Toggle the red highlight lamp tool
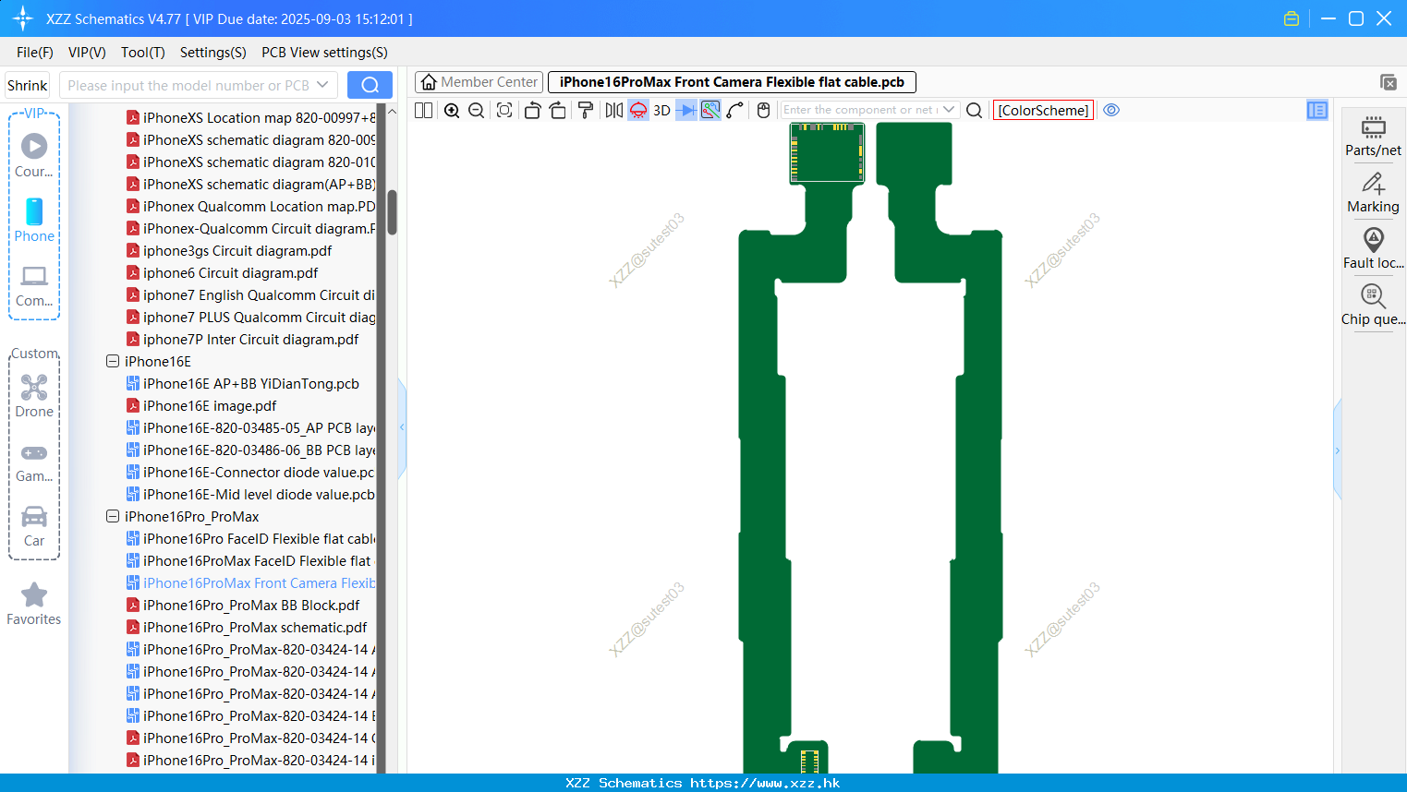 coord(638,110)
